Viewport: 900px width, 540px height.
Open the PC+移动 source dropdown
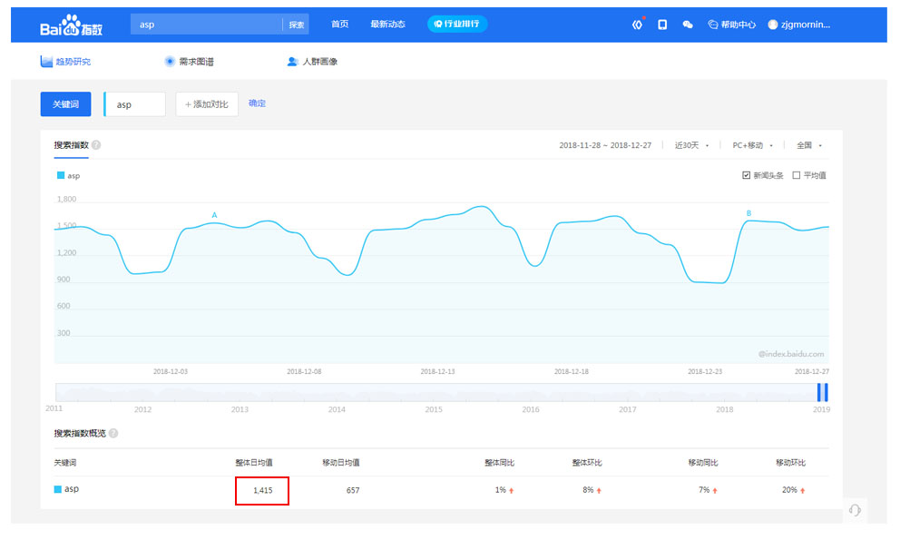click(x=752, y=145)
